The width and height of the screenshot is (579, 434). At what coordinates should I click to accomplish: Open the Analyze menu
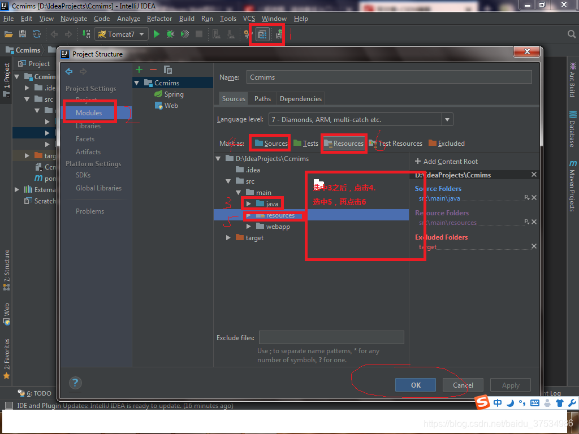coord(128,19)
